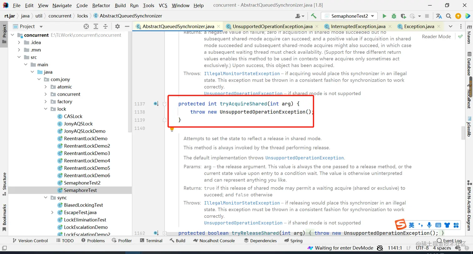The image size is (473, 254).
Task: Toggle the jclasslib tool window
Action: [x=469, y=126]
